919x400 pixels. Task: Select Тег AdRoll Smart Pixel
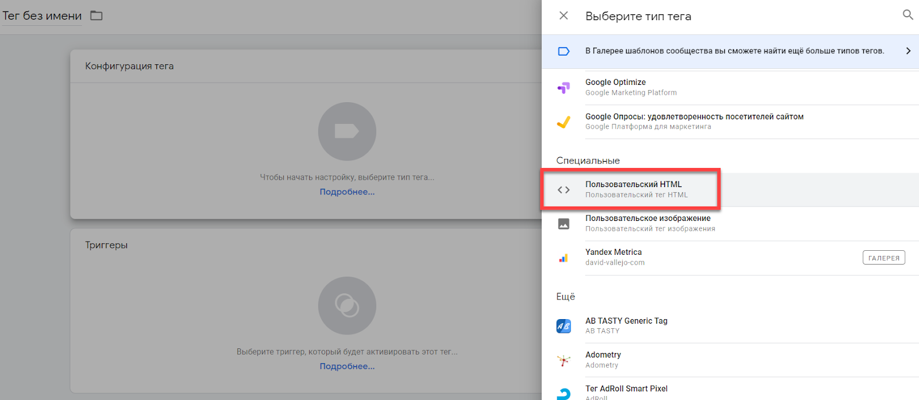click(x=730, y=389)
